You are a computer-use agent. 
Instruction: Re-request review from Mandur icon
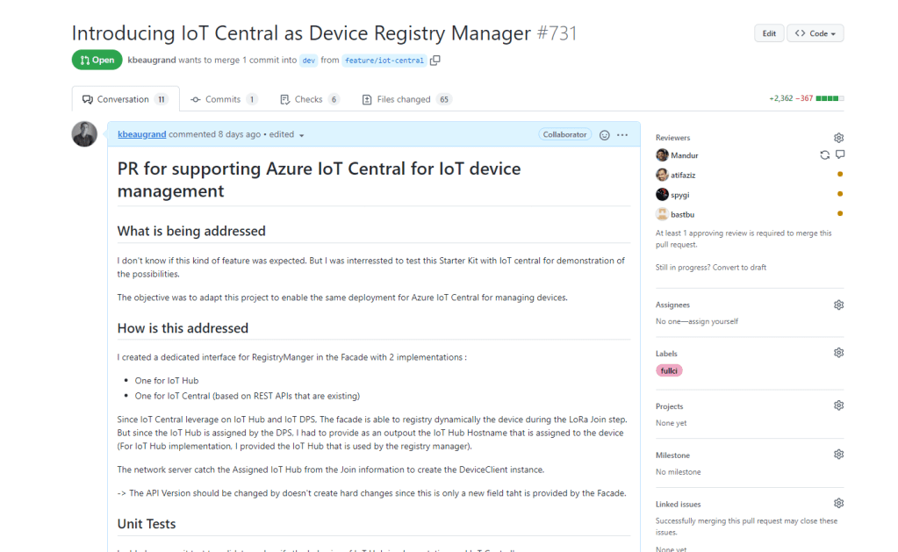click(x=824, y=155)
